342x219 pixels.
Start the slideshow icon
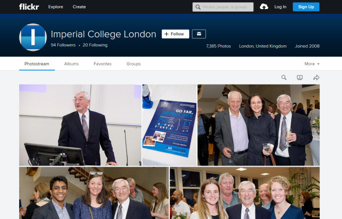(x=300, y=78)
